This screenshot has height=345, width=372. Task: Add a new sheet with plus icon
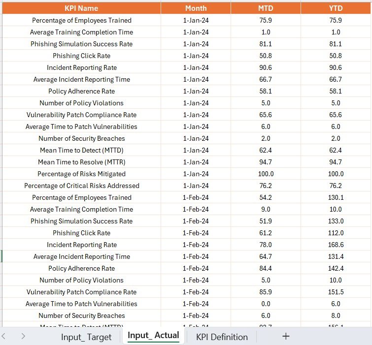[x=286, y=336]
